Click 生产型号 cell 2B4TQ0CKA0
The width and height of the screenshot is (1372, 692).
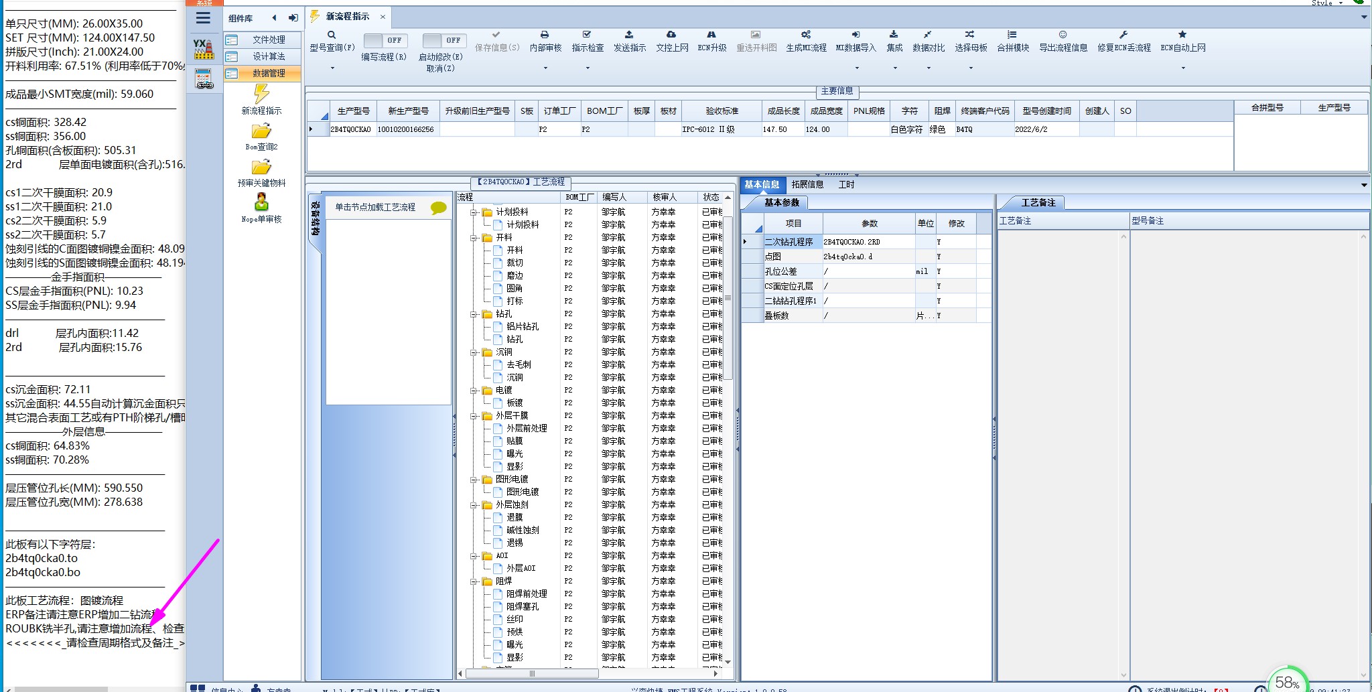[352, 129]
